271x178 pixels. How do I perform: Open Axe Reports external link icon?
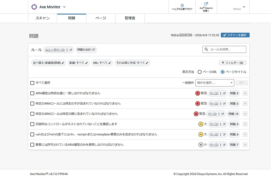pos(206,4)
